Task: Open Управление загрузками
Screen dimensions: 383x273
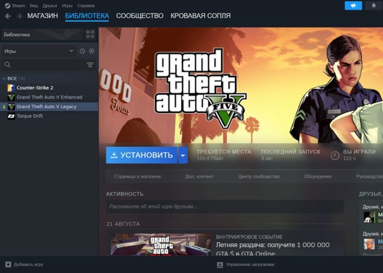Action: (250, 265)
